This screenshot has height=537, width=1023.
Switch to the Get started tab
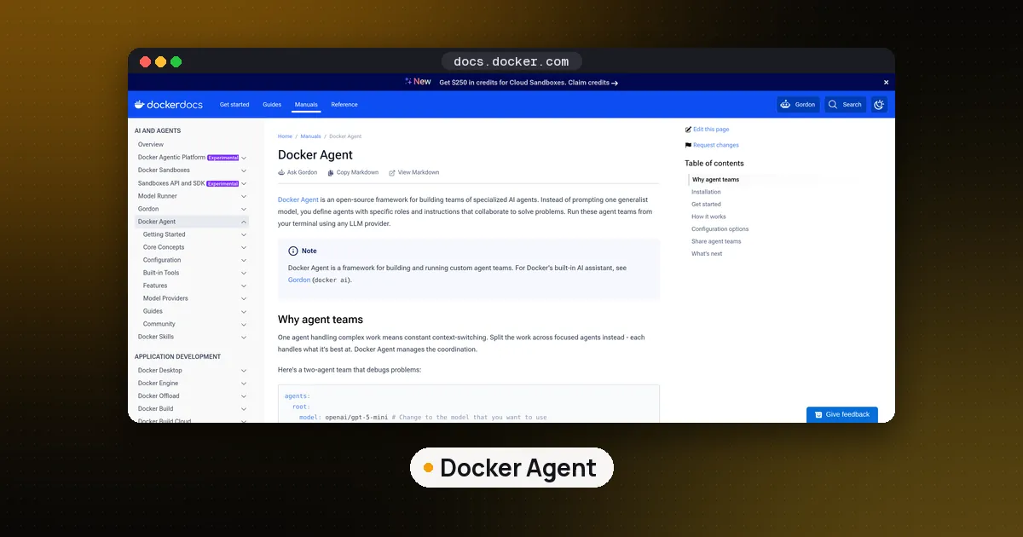234,105
